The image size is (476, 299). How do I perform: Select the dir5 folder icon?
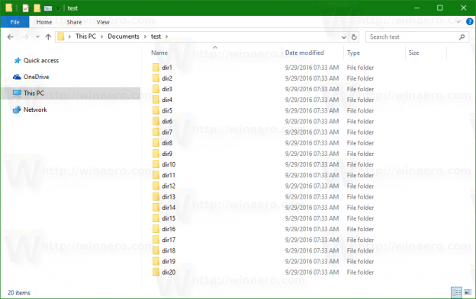[x=156, y=111]
